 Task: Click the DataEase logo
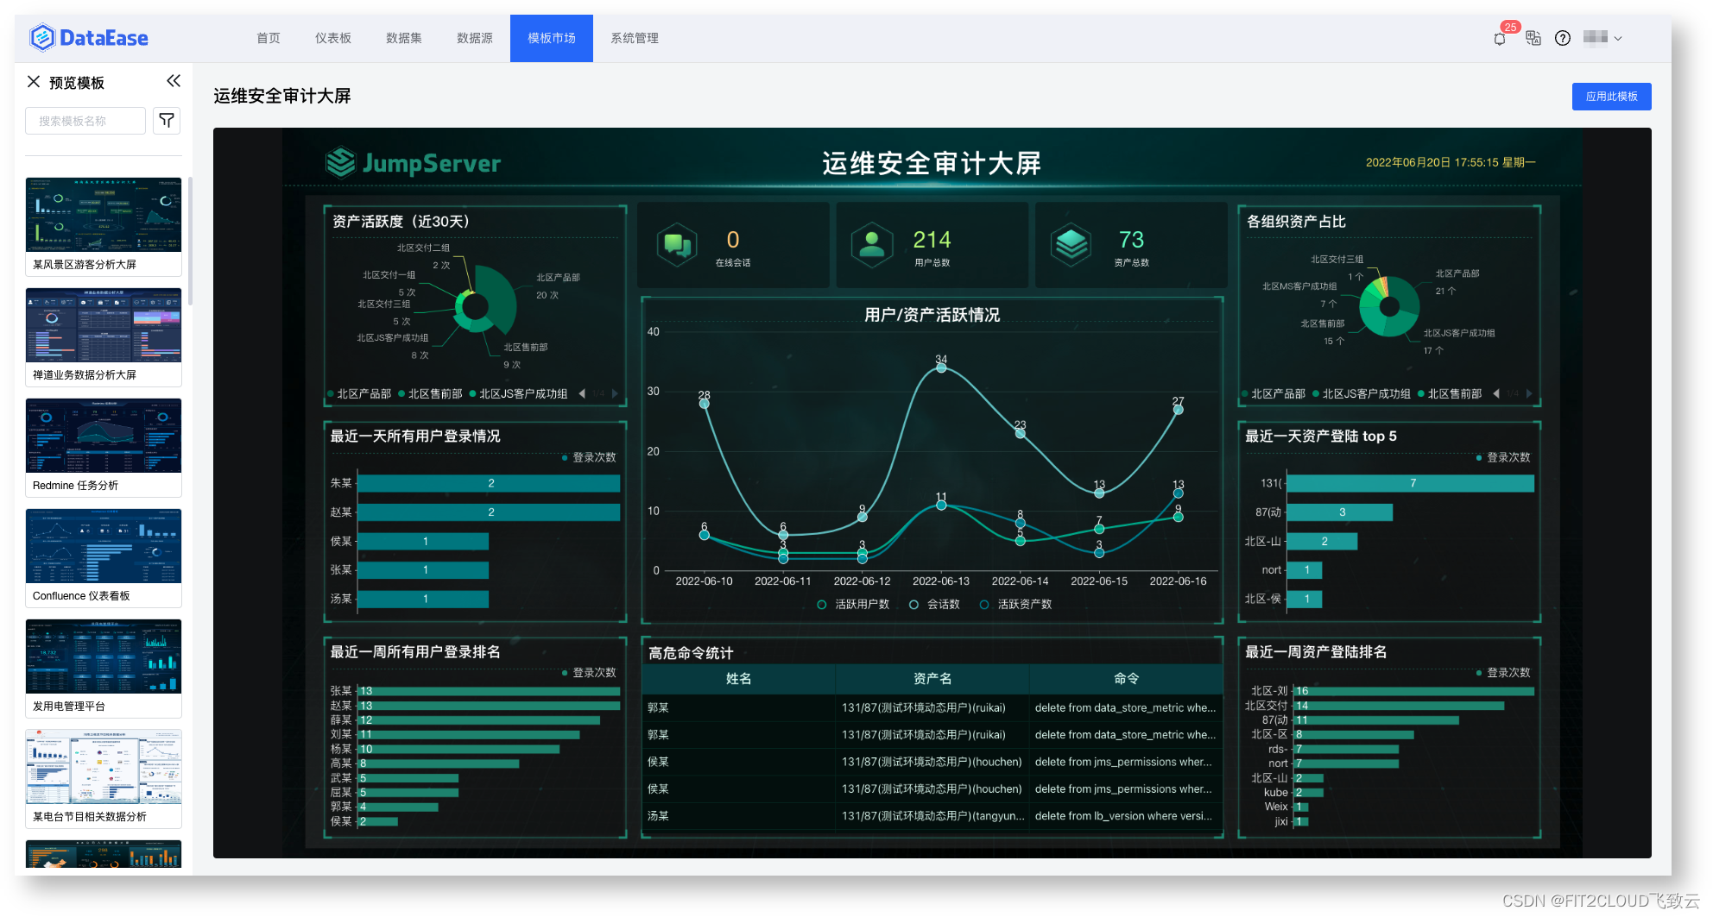(89, 37)
